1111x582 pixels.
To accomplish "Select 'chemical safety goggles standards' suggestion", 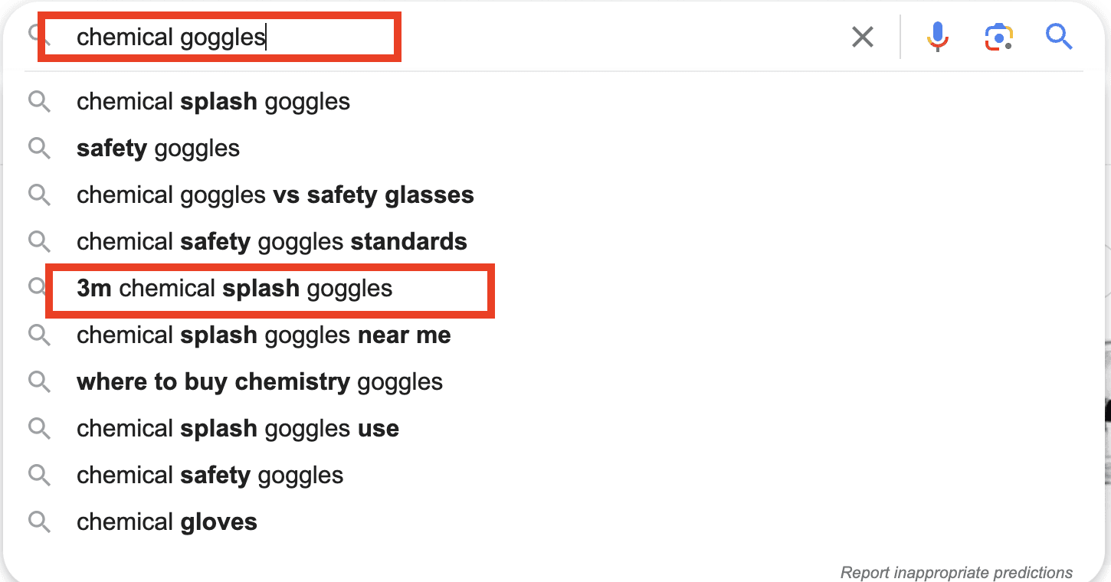I will pyautogui.click(x=271, y=241).
